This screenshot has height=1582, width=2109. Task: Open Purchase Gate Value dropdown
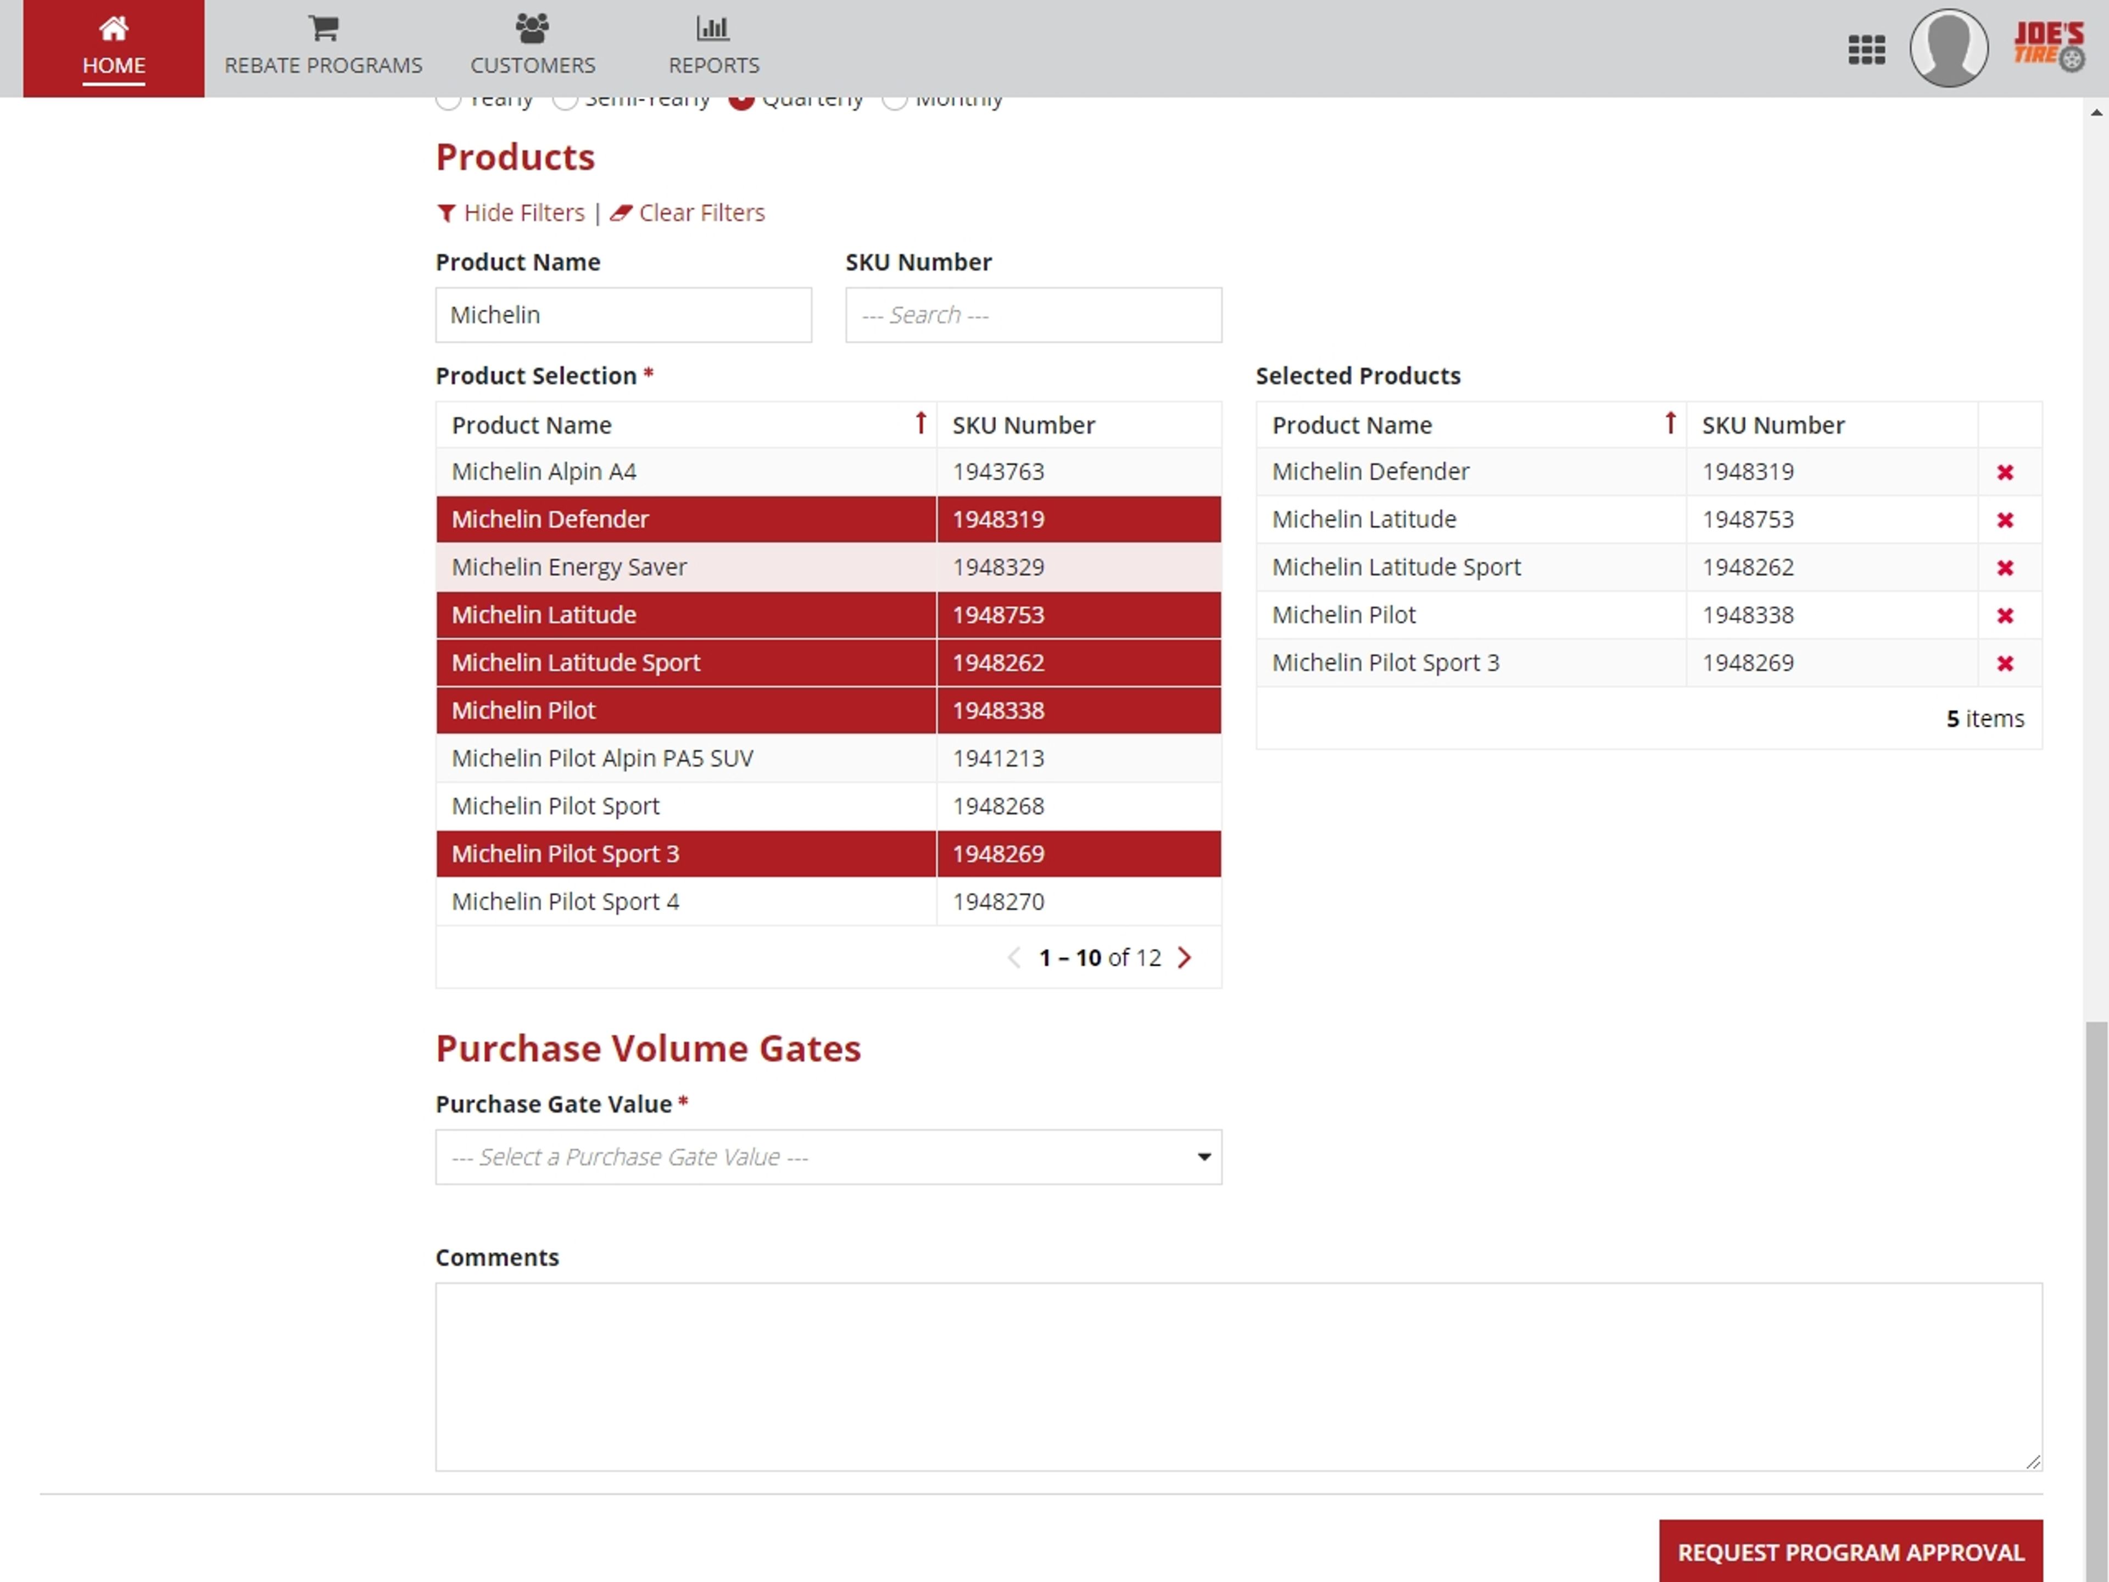829,1157
